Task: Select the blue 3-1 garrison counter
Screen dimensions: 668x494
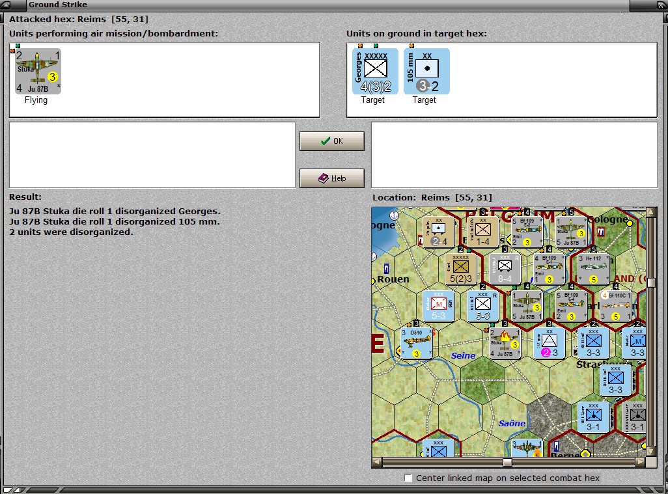Action: [x=593, y=417]
